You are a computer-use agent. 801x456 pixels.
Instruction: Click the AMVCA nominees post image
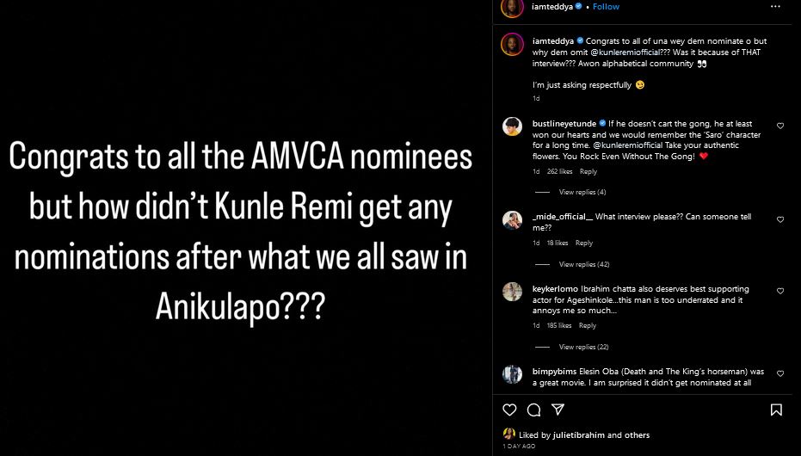click(241, 228)
